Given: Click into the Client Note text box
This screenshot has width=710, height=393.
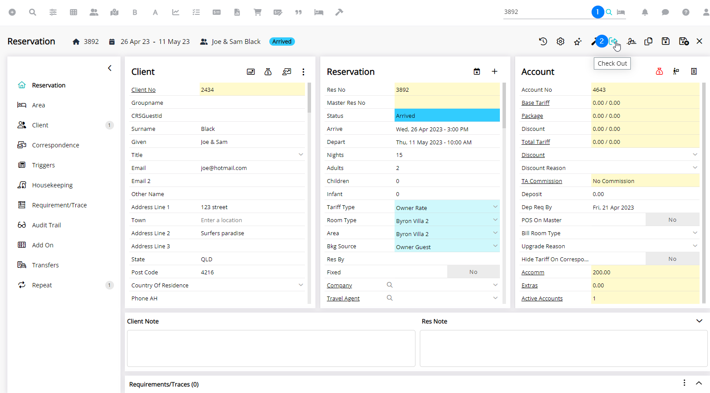Looking at the screenshot, I should 271,348.
